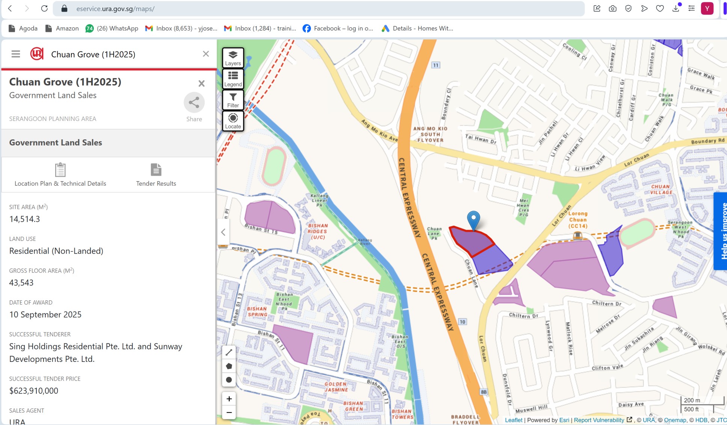Click the address bar URL
Screen dimensions: 727x425
tap(115, 8)
